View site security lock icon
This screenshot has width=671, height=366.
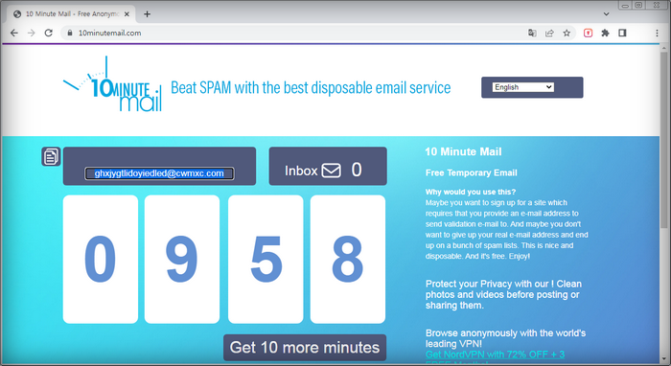click(70, 33)
